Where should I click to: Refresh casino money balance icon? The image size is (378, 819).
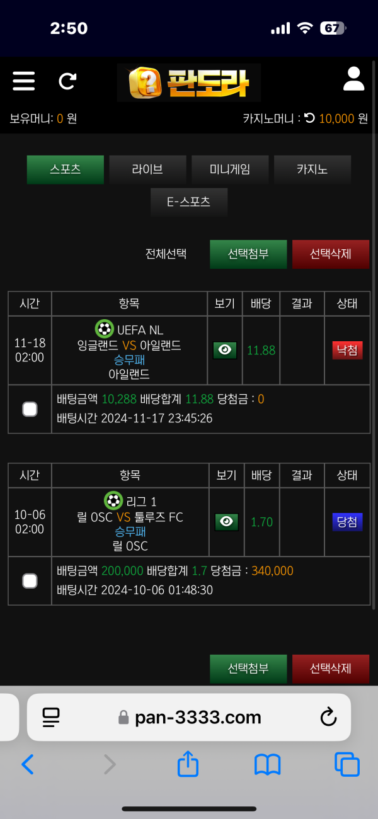point(309,118)
